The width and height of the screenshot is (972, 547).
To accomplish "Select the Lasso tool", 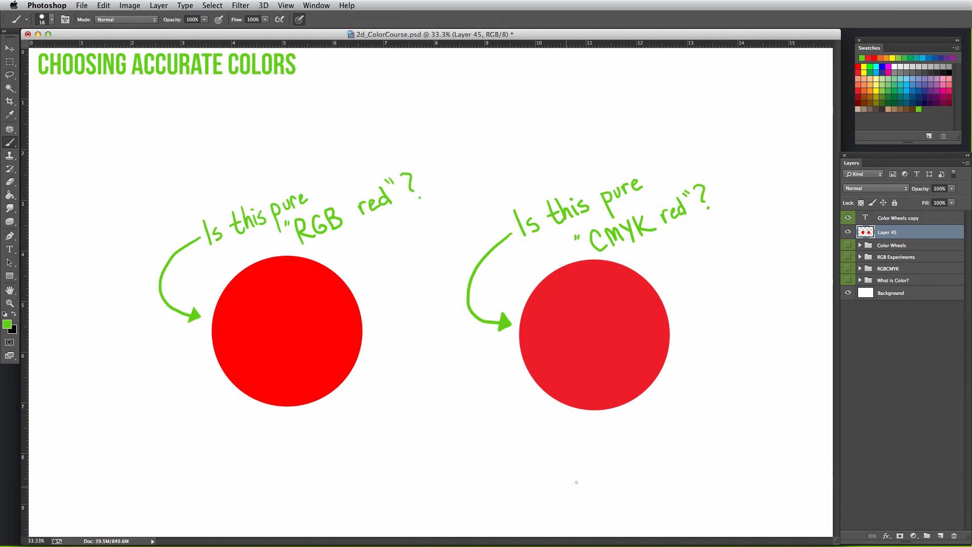I will point(9,74).
